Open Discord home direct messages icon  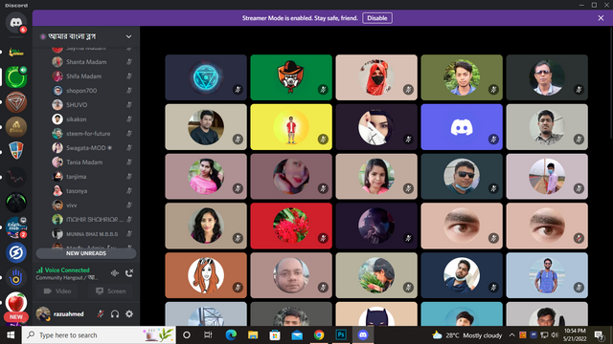tap(15, 23)
